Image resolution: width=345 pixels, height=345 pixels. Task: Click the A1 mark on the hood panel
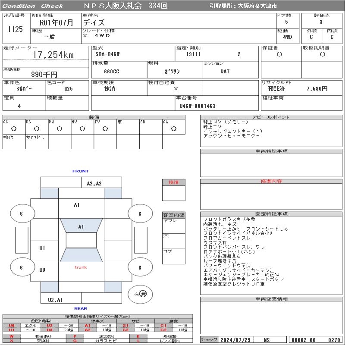pos(77,205)
